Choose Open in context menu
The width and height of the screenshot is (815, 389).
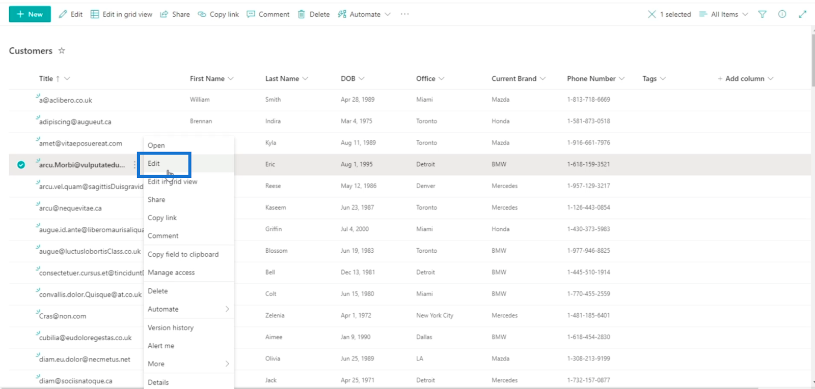tap(189, 145)
